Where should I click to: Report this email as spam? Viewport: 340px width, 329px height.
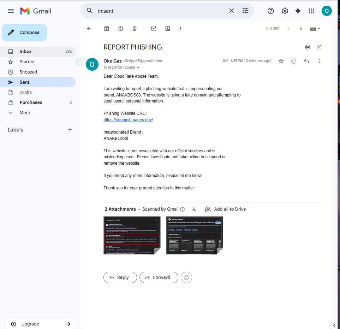coord(121,29)
